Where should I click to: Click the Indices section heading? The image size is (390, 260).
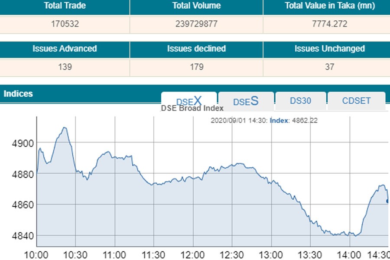coord(18,94)
